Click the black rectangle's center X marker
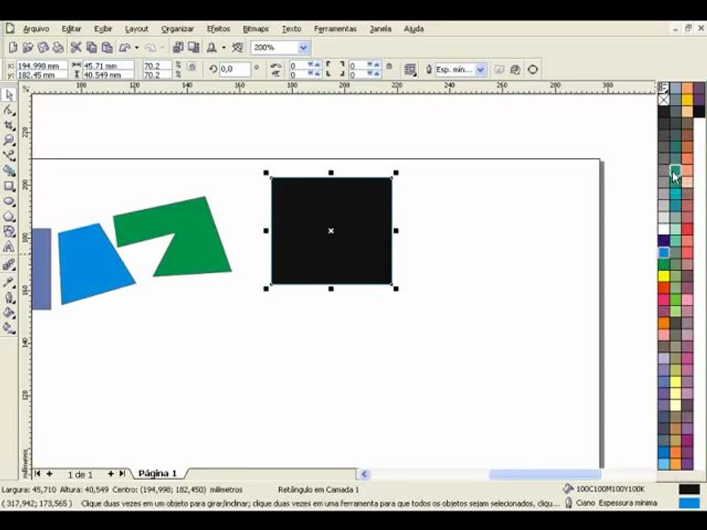Screen dimensions: 707x530 [331, 230]
